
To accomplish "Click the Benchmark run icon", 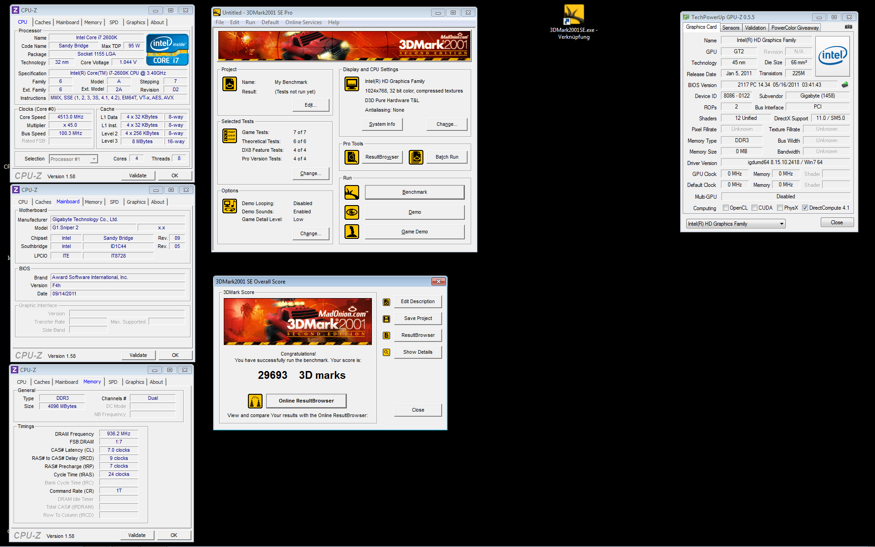I will tap(352, 192).
